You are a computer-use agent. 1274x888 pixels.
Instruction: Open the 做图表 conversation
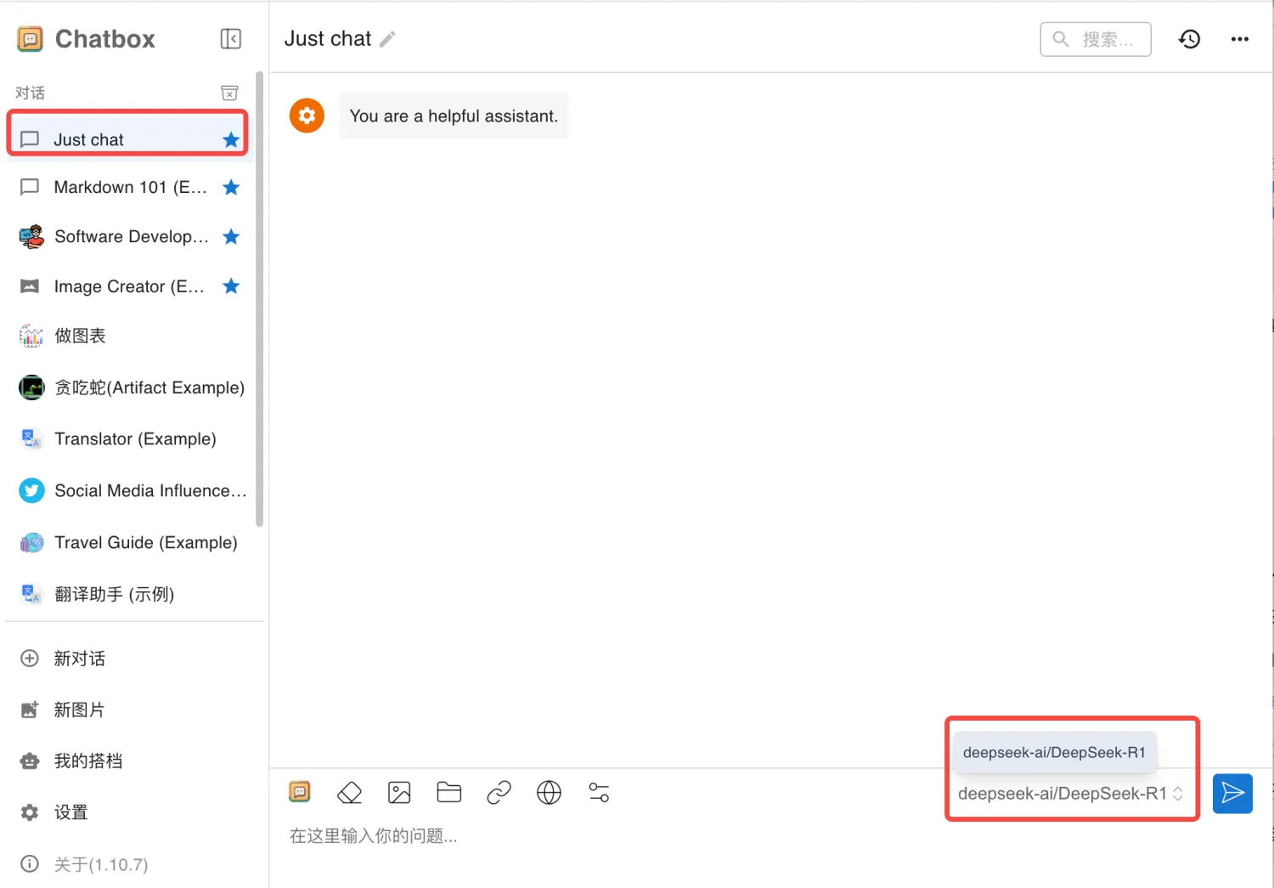(x=129, y=336)
